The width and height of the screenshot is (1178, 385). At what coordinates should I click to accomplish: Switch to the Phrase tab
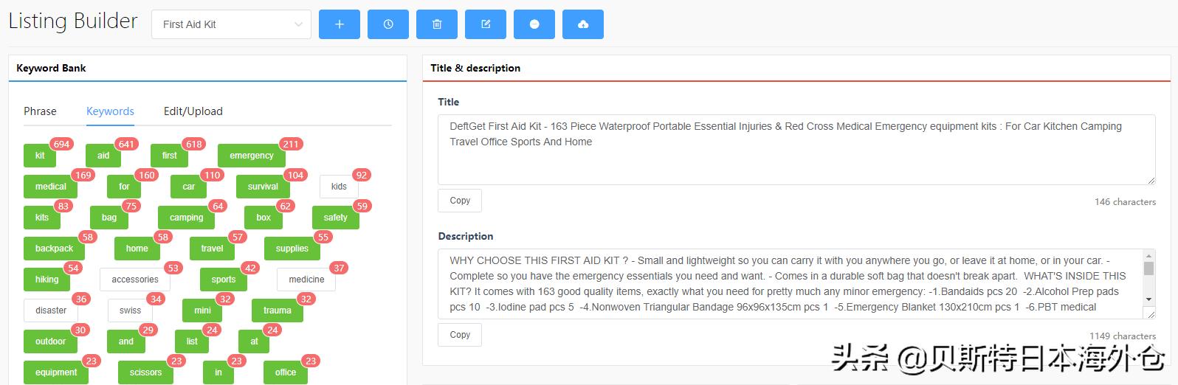point(40,111)
